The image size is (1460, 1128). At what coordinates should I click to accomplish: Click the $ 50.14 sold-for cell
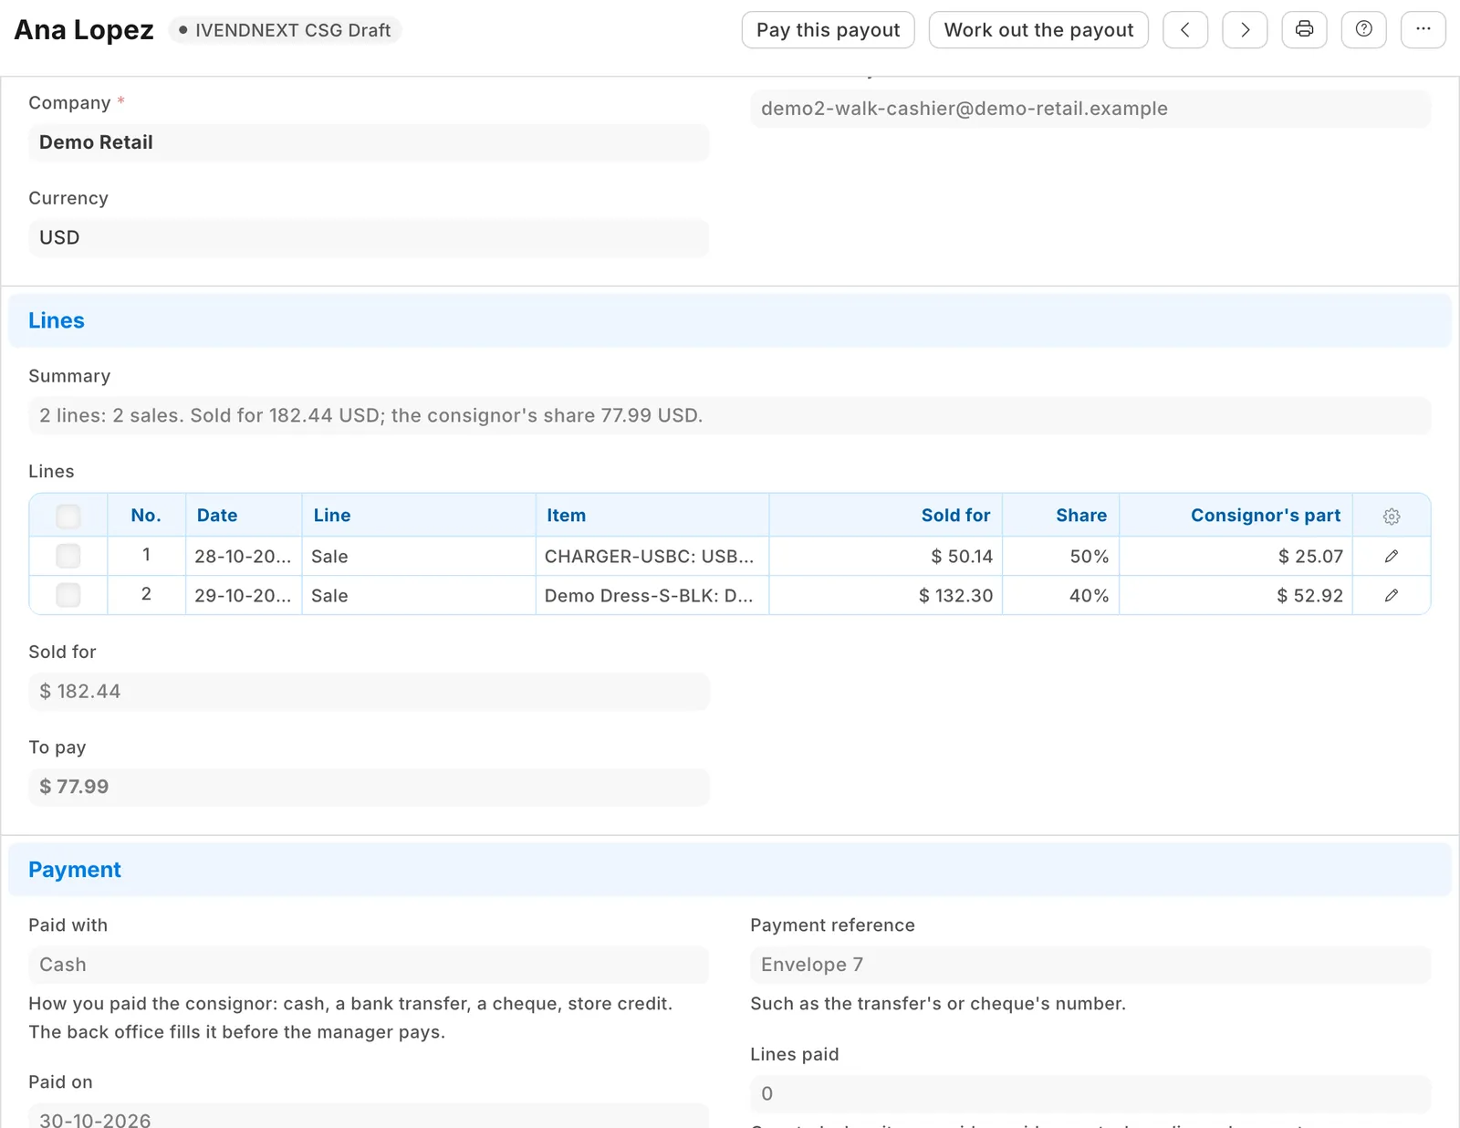point(886,556)
